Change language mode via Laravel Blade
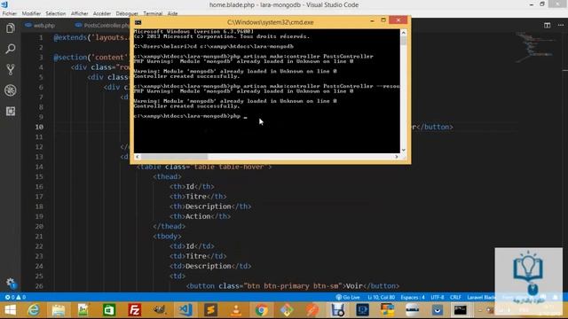Screen dimensions: 568x319 click(x=481, y=298)
